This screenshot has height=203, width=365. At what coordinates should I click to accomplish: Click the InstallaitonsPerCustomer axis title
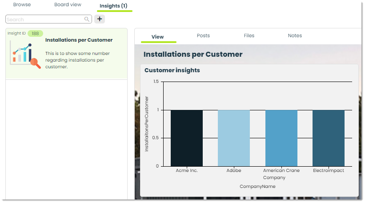pos(146,124)
